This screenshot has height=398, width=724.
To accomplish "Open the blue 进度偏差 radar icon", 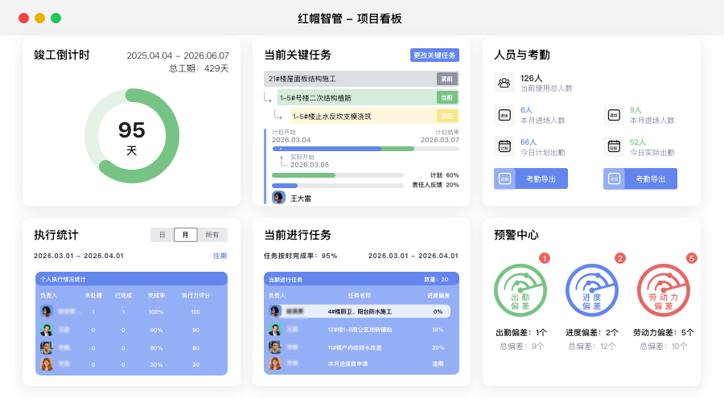I will 592,290.
